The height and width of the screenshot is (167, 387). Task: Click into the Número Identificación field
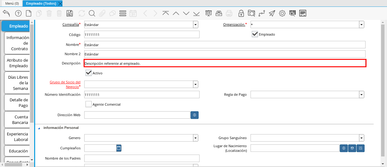[x=142, y=94]
